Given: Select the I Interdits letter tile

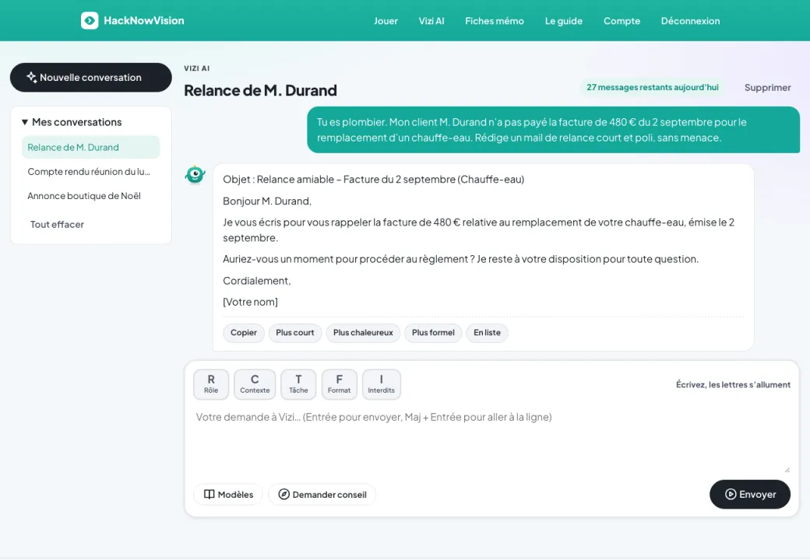Looking at the screenshot, I should coord(381,384).
